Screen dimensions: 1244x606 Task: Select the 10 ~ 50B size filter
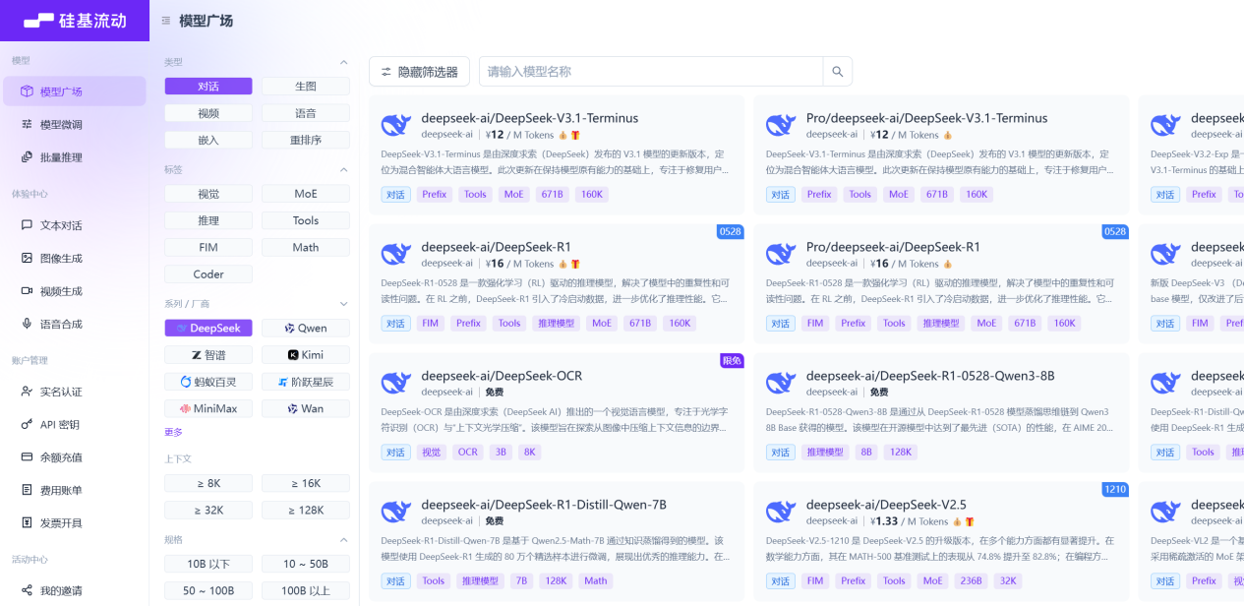click(306, 564)
